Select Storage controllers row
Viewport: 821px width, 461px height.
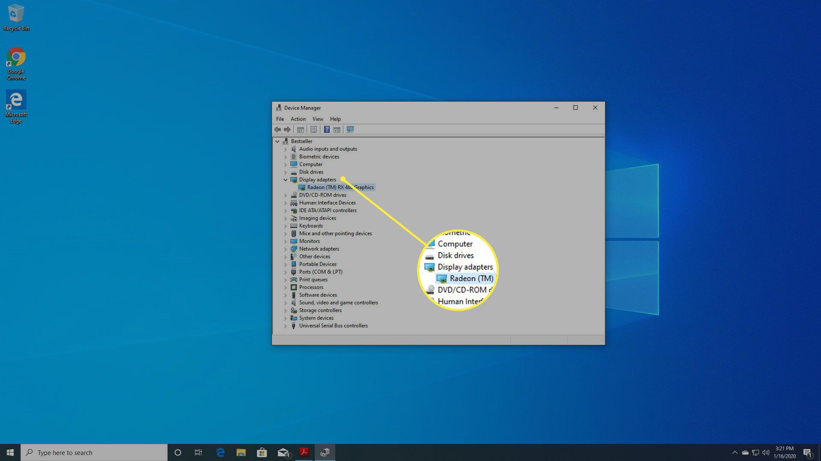click(x=320, y=310)
